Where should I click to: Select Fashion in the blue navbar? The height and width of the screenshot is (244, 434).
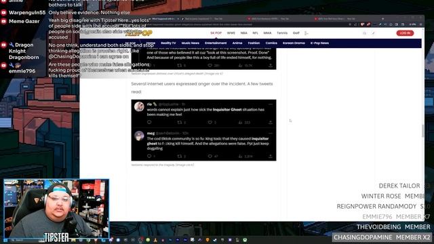pos(254,43)
